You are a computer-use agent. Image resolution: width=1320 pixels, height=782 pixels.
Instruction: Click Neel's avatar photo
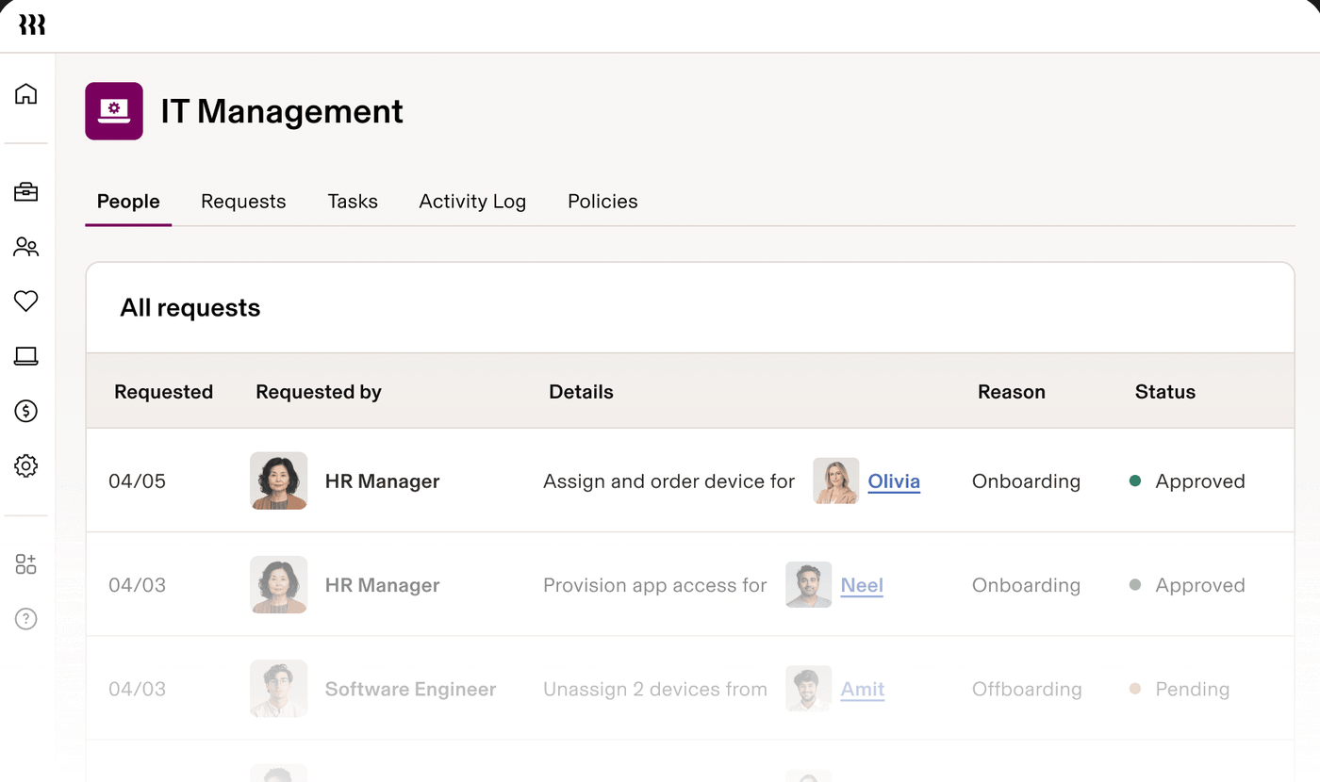point(809,584)
